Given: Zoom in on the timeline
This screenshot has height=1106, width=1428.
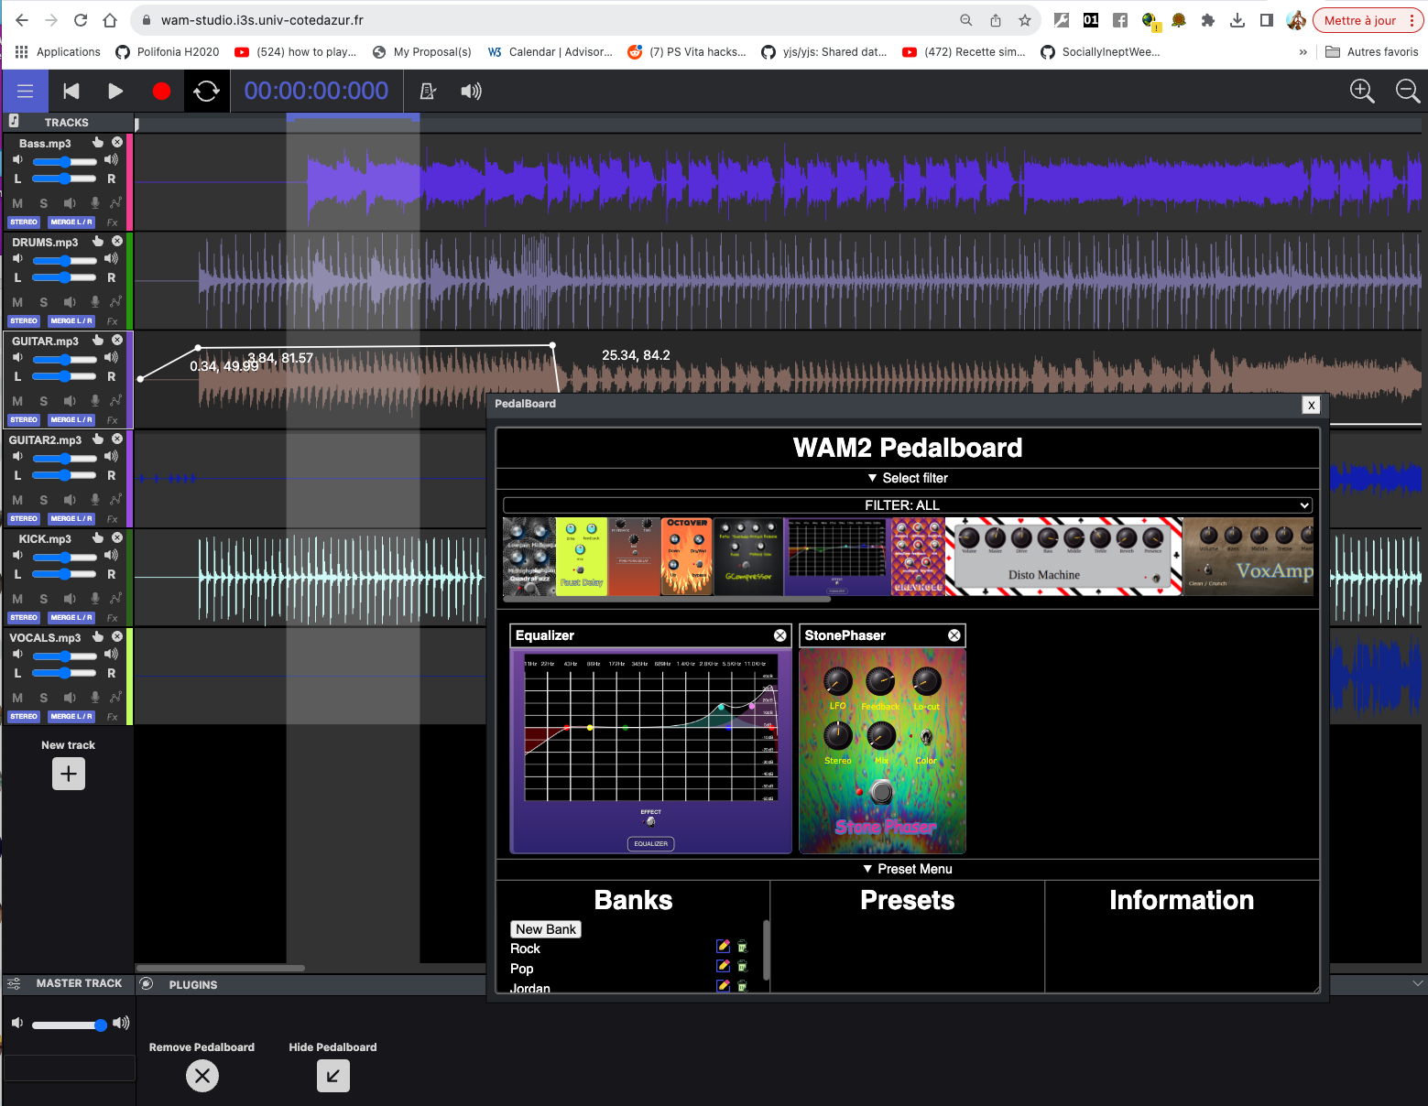Looking at the screenshot, I should (1362, 91).
